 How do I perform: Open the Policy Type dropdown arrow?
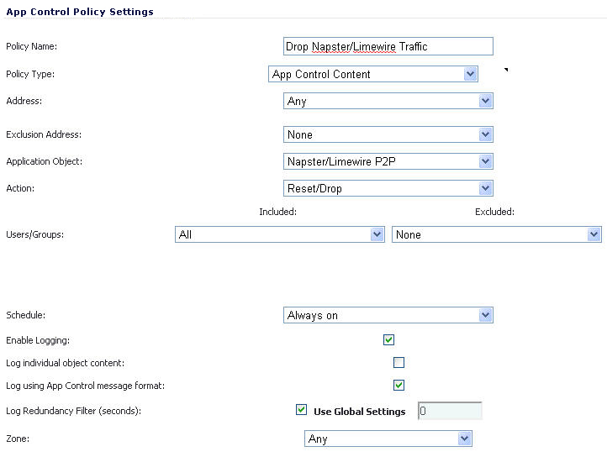pos(470,74)
